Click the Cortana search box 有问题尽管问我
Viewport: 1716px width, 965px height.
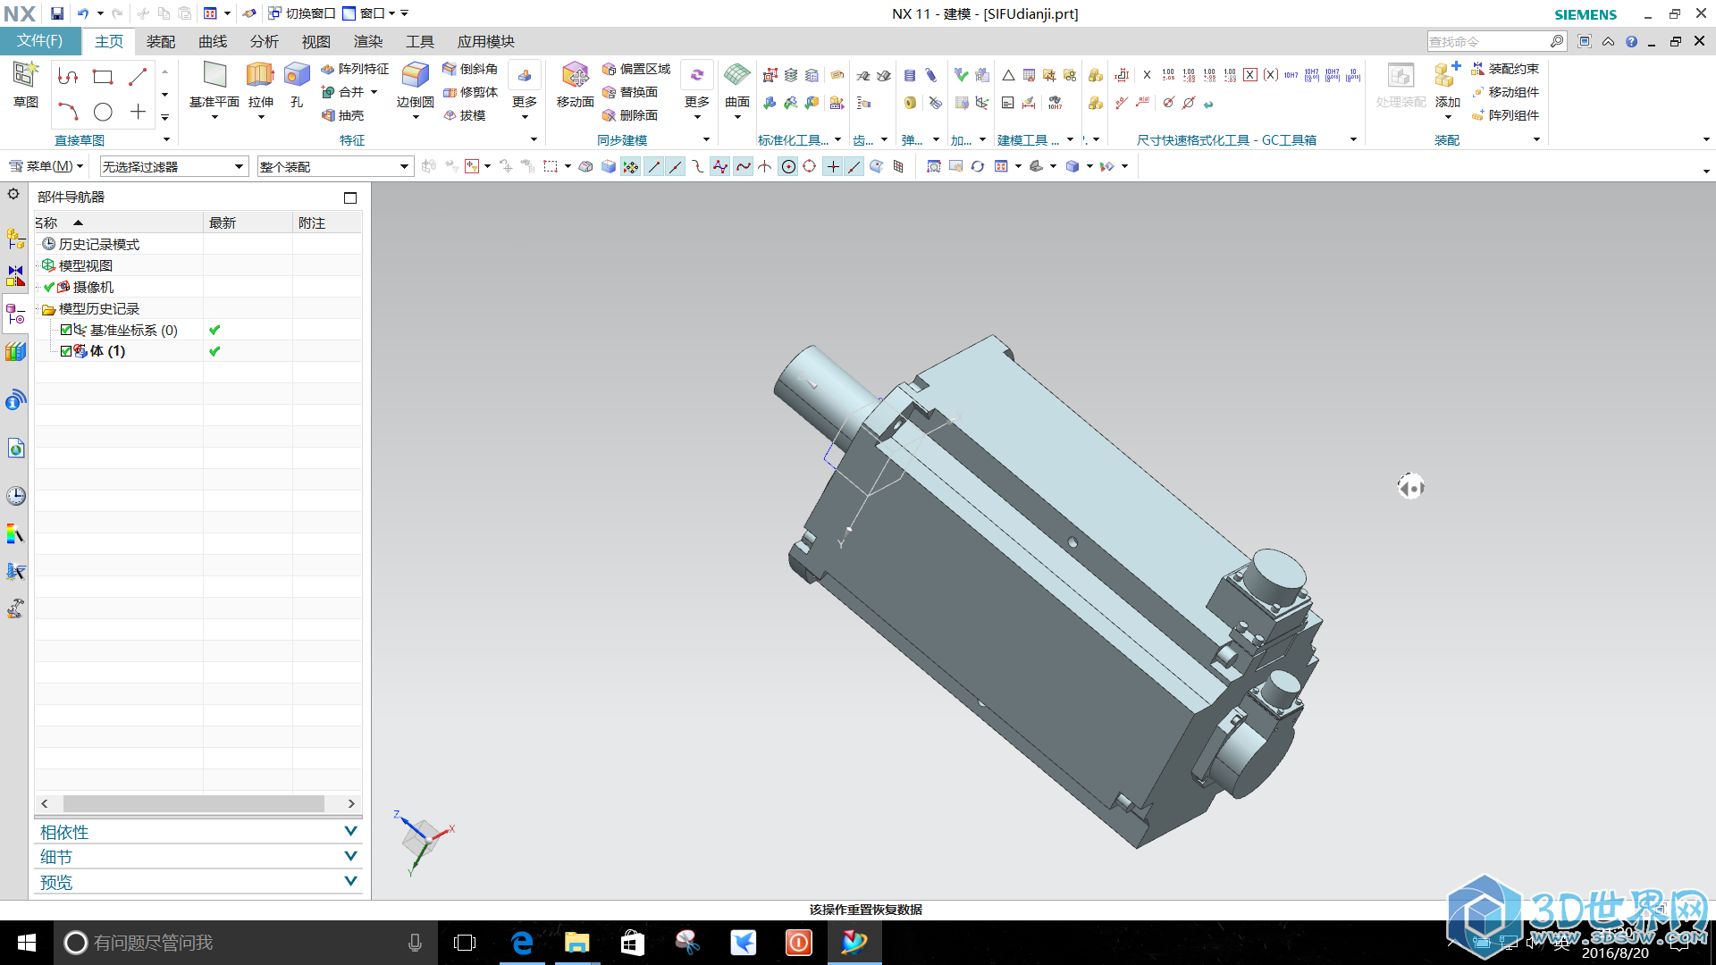(246, 943)
